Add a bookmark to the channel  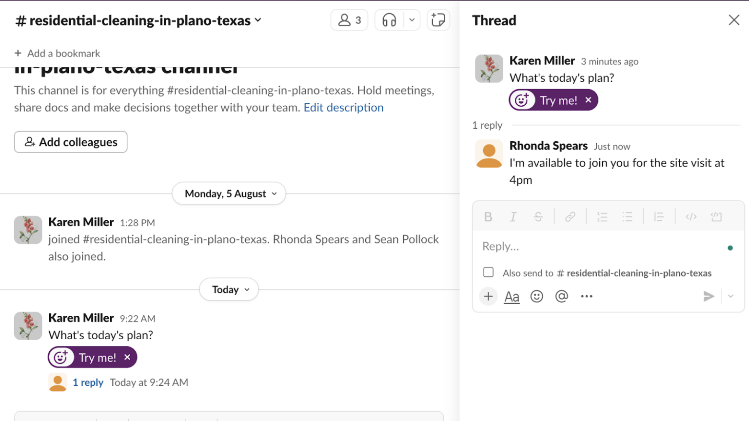pos(57,53)
